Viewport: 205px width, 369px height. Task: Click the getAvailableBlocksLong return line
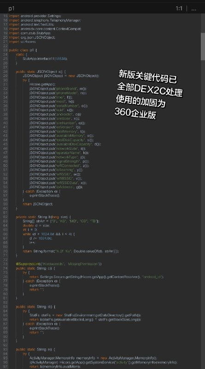click(x=85, y=320)
